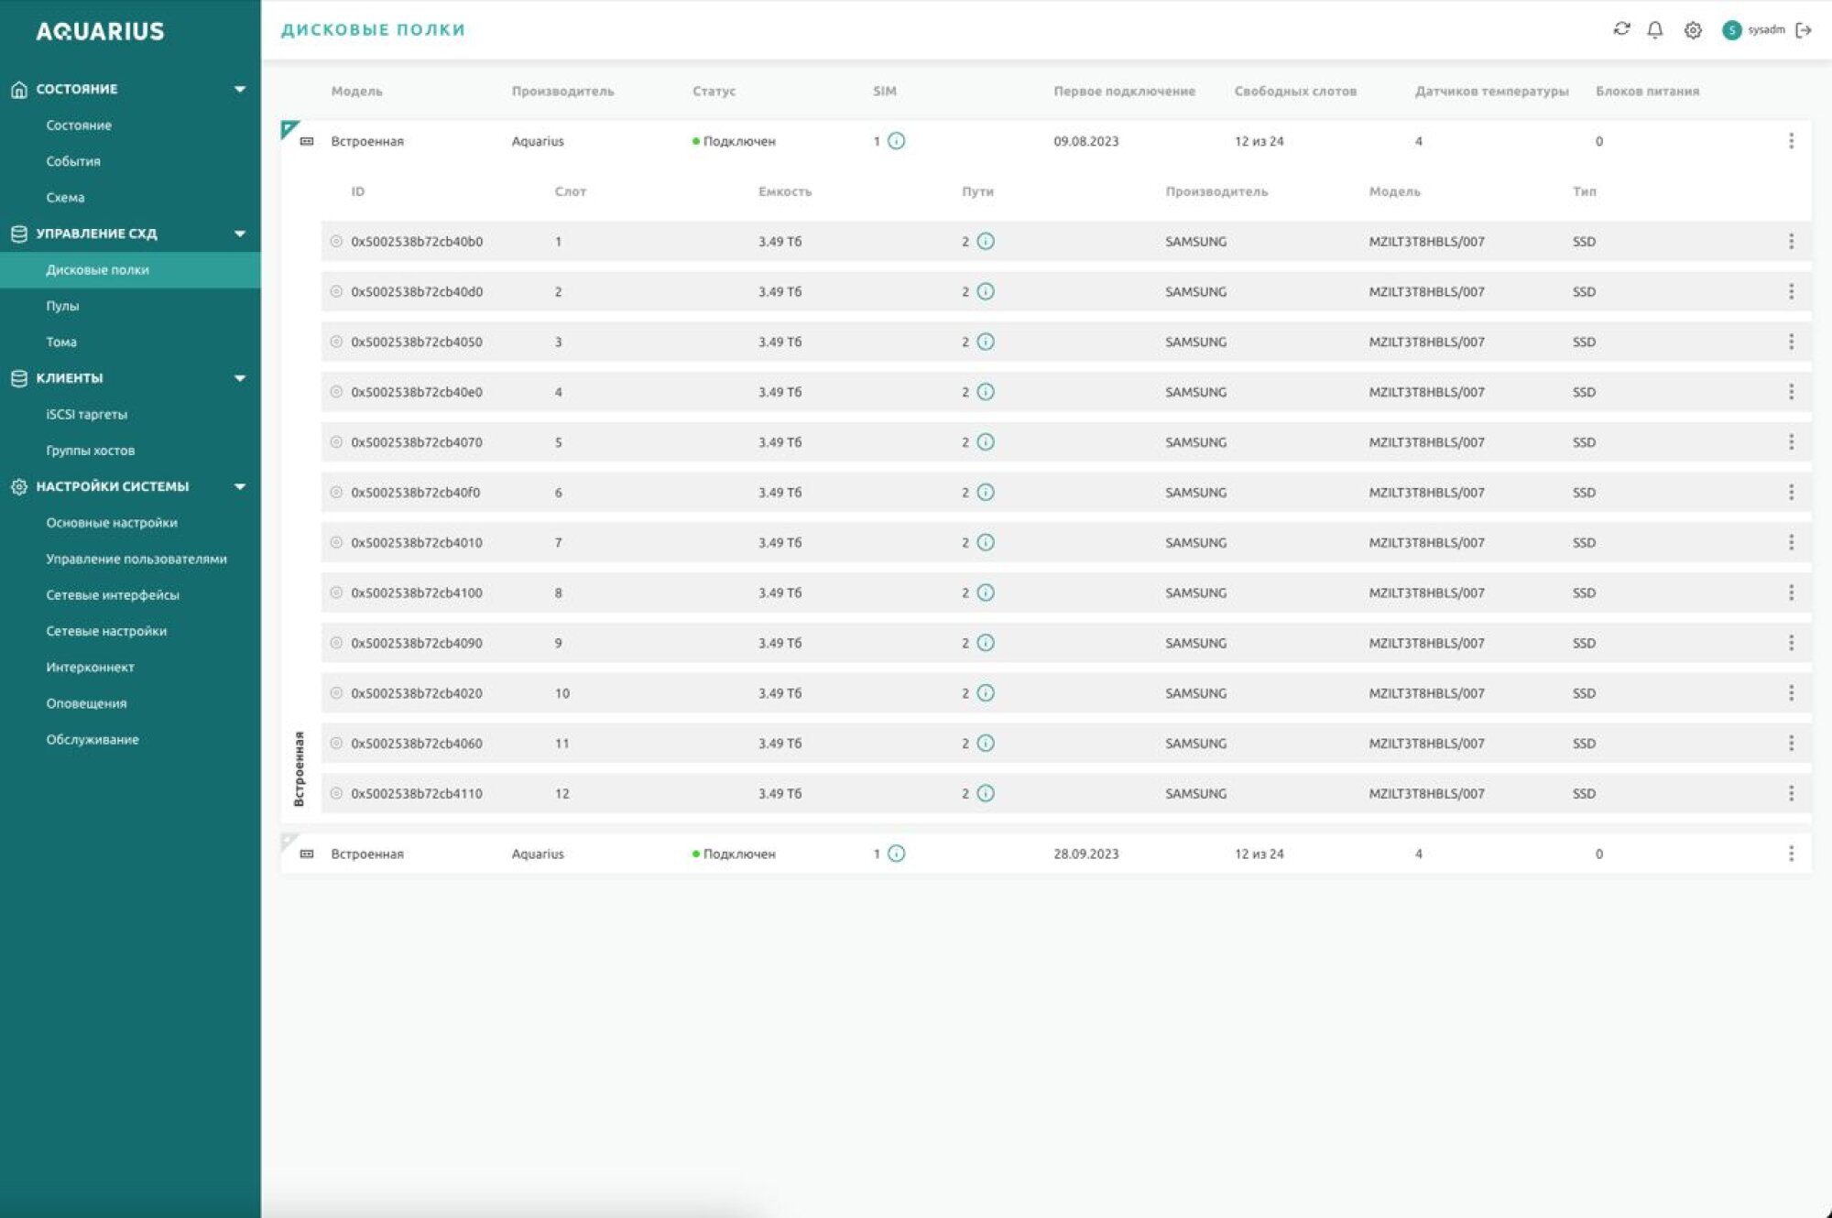The width and height of the screenshot is (1832, 1218).
Task: Show paths info for disk in slot 11
Action: [986, 744]
